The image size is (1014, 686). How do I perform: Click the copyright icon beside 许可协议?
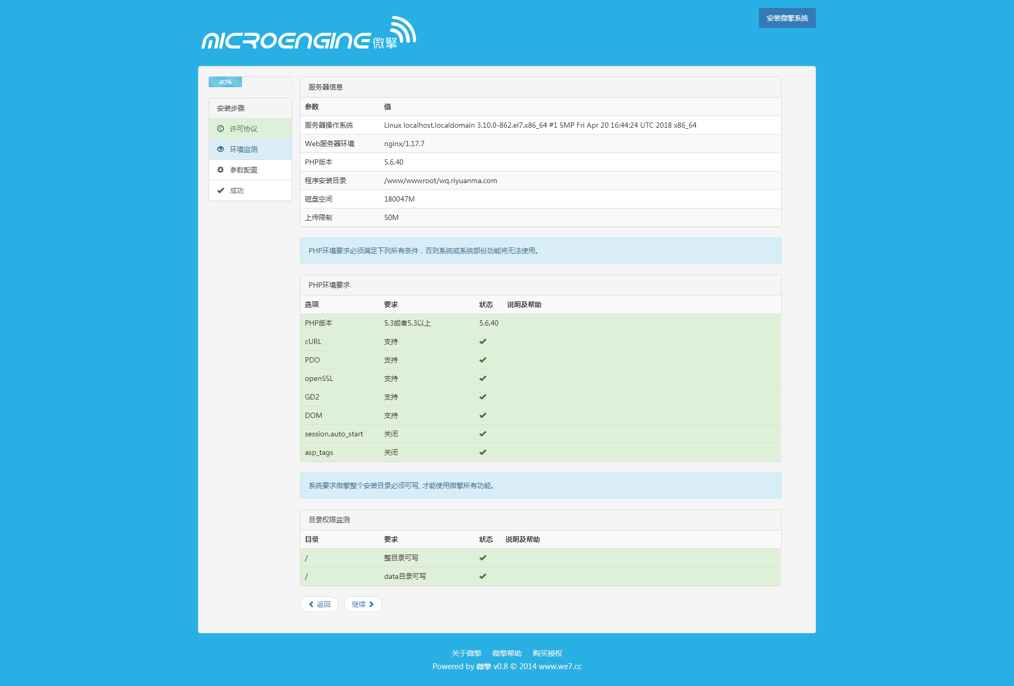(221, 129)
